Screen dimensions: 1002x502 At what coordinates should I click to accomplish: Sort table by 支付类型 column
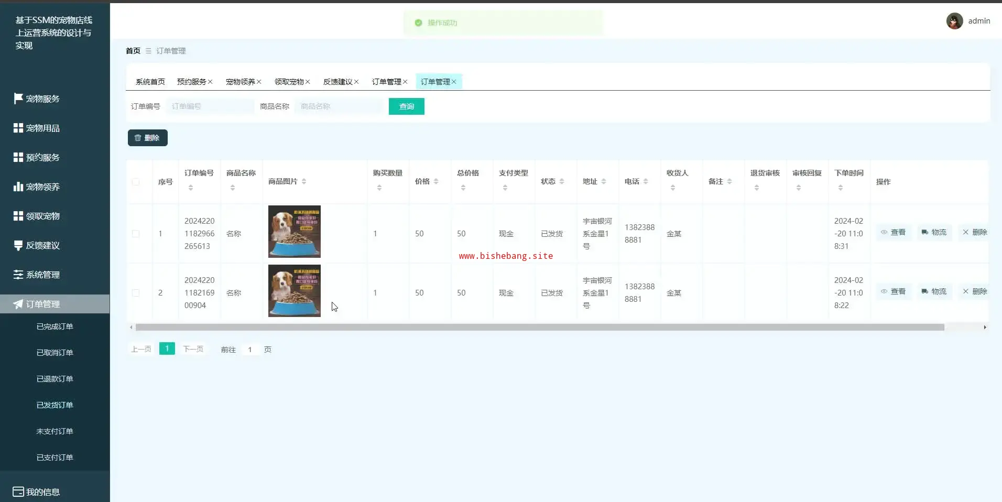point(505,188)
